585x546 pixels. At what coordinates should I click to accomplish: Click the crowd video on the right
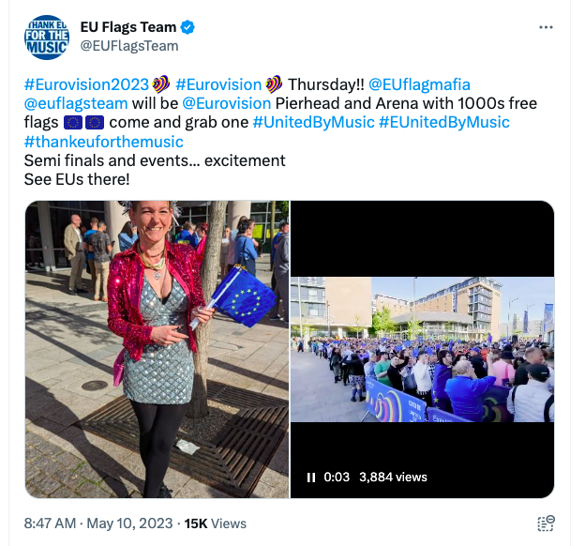[x=422, y=349]
